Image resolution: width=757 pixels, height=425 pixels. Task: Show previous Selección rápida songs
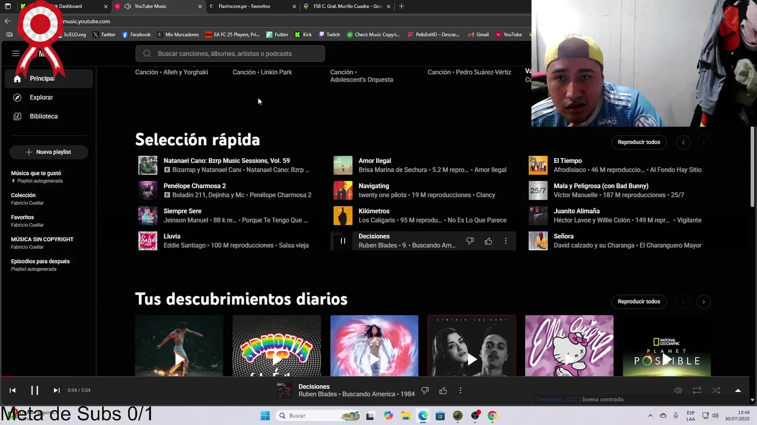tap(683, 142)
